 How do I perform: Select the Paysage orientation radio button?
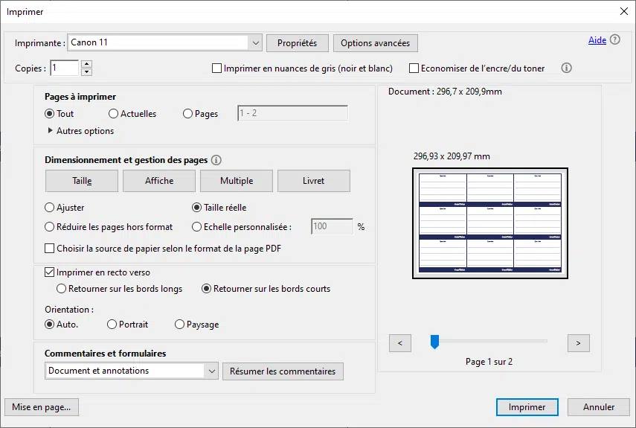(x=180, y=325)
